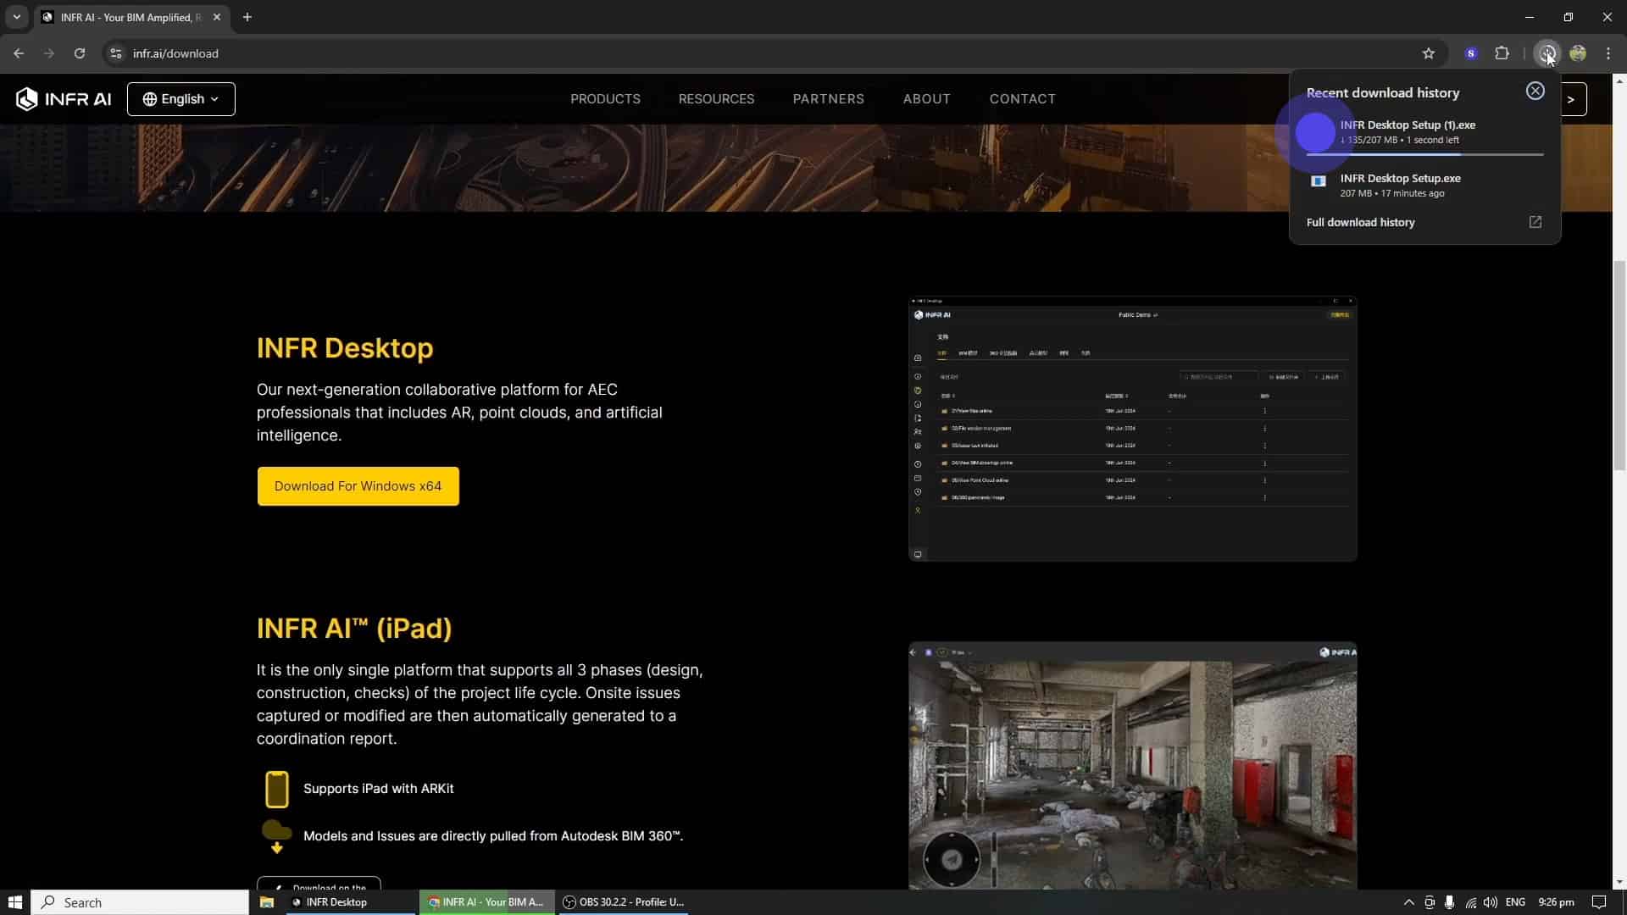The image size is (1627, 915).
Task: Open full download history external-link icon
Action: [1535, 222]
